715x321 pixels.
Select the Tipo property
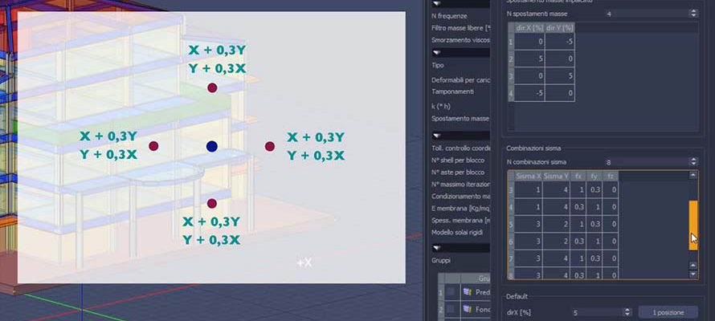(438, 65)
